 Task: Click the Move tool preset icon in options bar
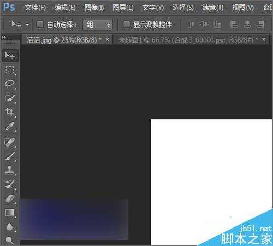[16, 24]
